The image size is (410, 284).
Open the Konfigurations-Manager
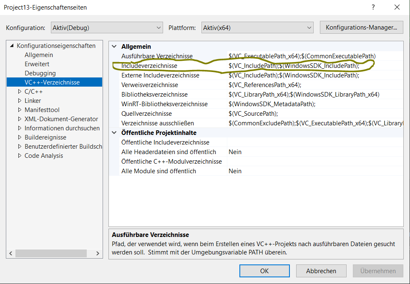click(x=361, y=27)
